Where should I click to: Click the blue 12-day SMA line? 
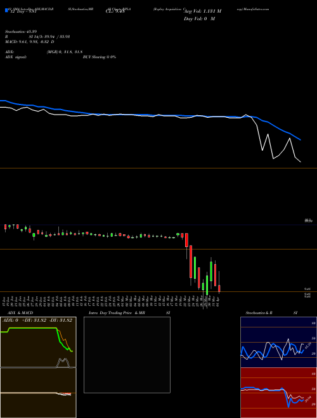pyautogui.click(x=150, y=115)
